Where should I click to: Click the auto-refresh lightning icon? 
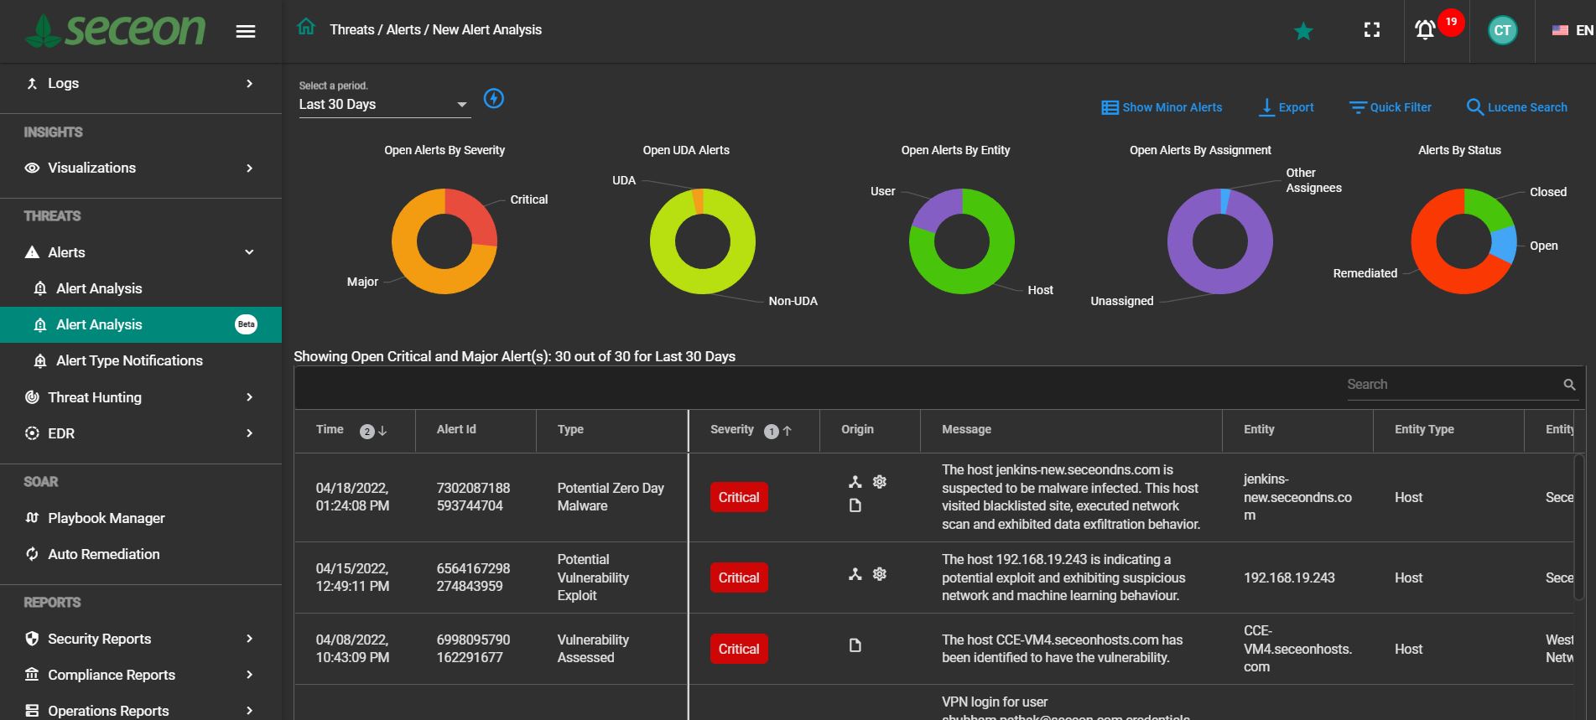tap(494, 99)
